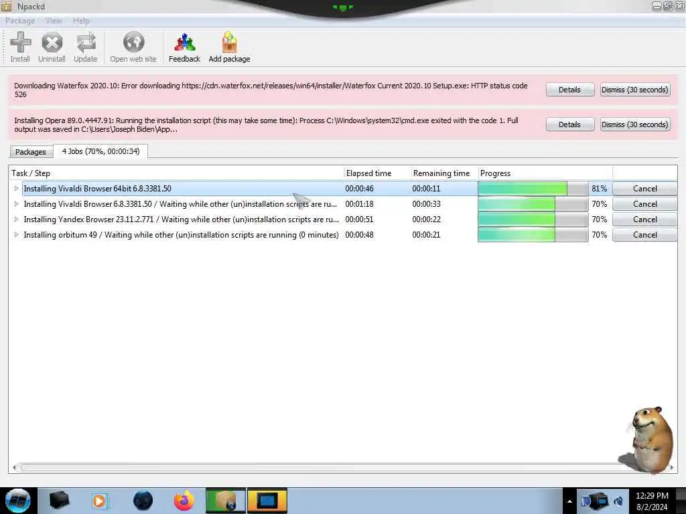This screenshot has width=686, height=514.
Task: Expand the Vivaldi Browser 6.8.3381.50 waiting job
Action: [x=16, y=204]
